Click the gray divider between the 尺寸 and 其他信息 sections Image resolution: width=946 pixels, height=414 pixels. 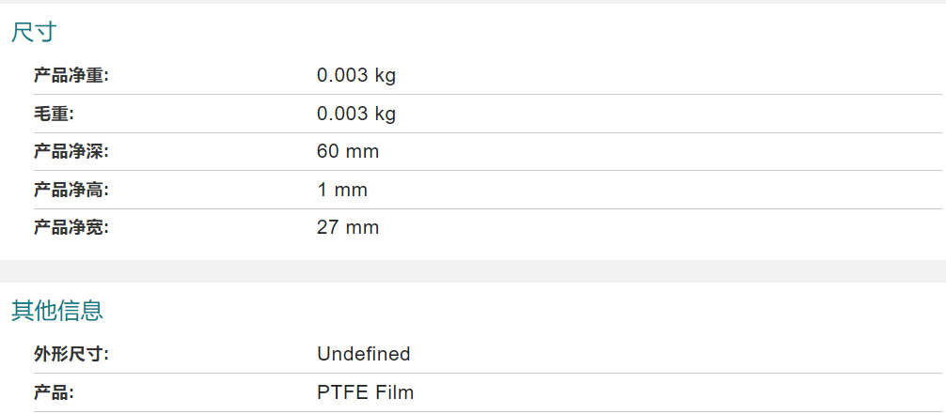coord(473,271)
